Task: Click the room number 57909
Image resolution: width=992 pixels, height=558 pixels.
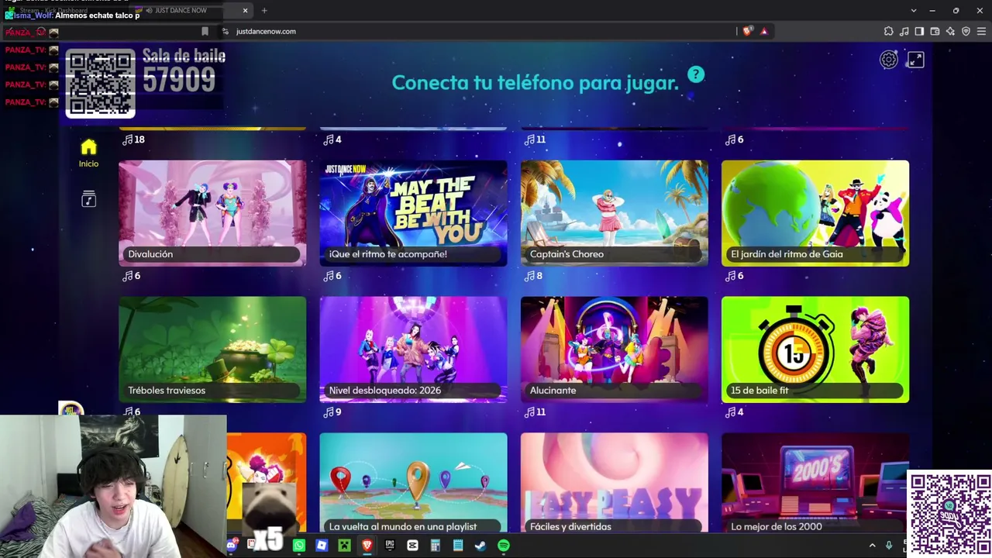Action: click(x=179, y=81)
